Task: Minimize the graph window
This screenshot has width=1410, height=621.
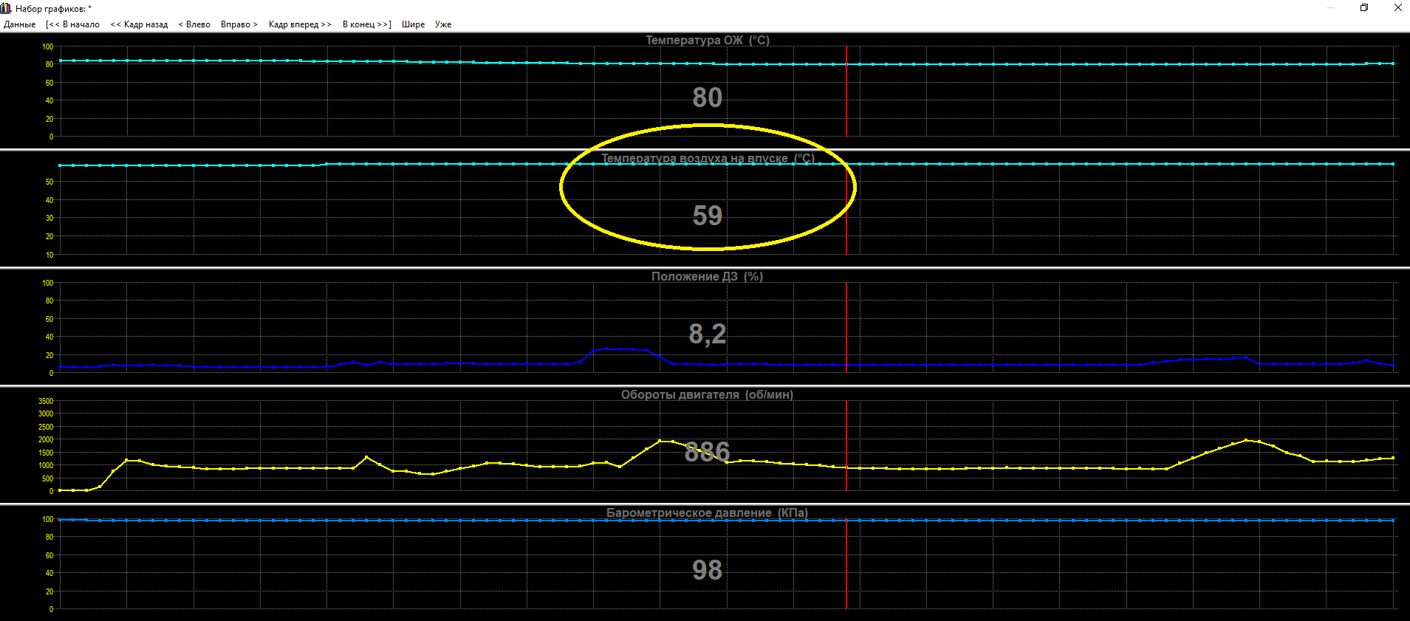Action: (1331, 7)
